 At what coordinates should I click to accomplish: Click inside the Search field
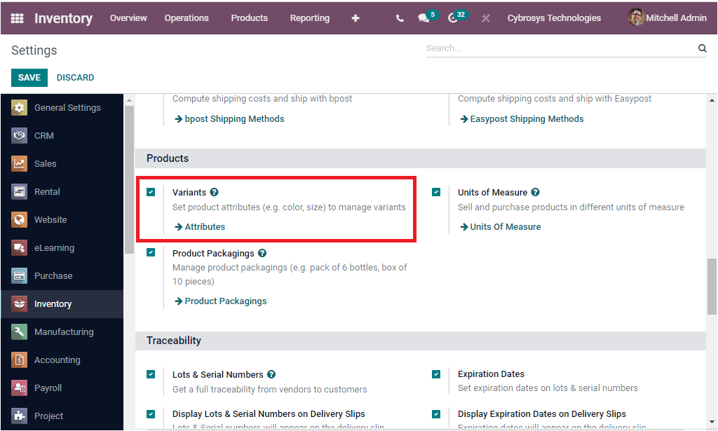pos(526,48)
